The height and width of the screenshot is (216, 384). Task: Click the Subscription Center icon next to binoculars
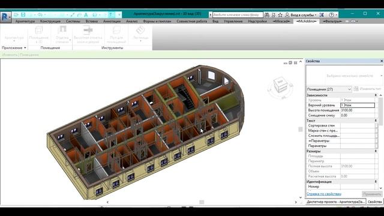[x=274, y=15]
